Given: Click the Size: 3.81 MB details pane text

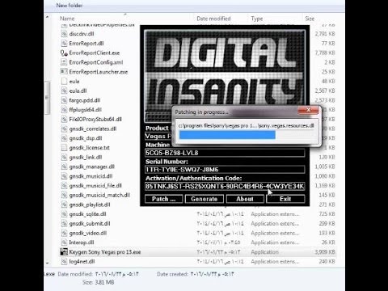Looking at the screenshot, I should click(x=98, y=282).
